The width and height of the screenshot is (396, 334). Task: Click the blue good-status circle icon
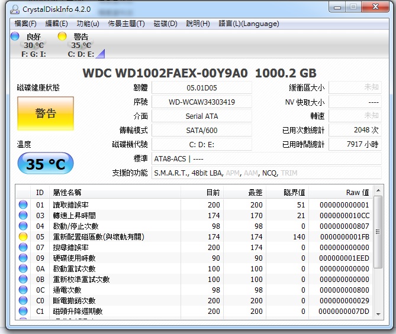pos(15,36)
